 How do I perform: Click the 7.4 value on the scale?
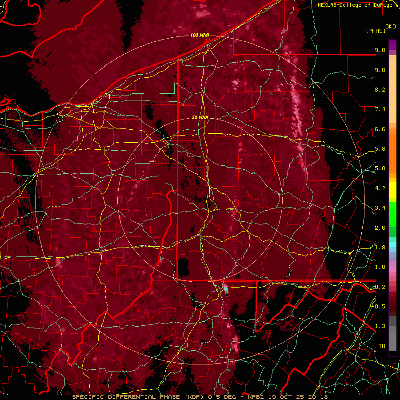[380, 109]
